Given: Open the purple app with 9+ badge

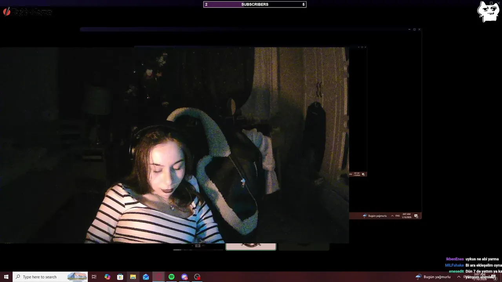Looking at the screenshot, I should 184,277.
